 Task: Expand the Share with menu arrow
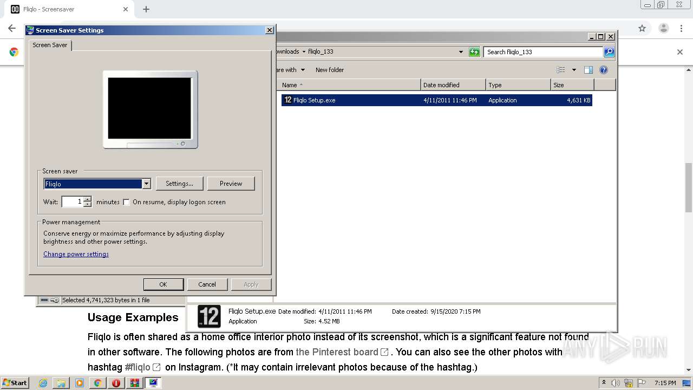[x=303, y=70]
